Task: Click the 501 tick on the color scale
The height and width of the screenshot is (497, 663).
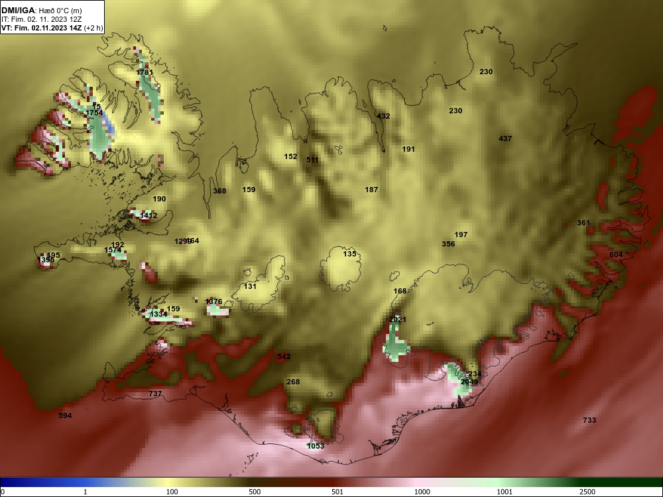Action: (337, 492)
